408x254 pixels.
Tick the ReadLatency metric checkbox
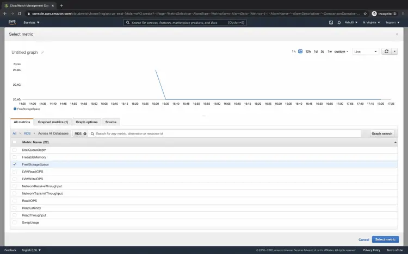pyautogui.click(x=14, y=208)
